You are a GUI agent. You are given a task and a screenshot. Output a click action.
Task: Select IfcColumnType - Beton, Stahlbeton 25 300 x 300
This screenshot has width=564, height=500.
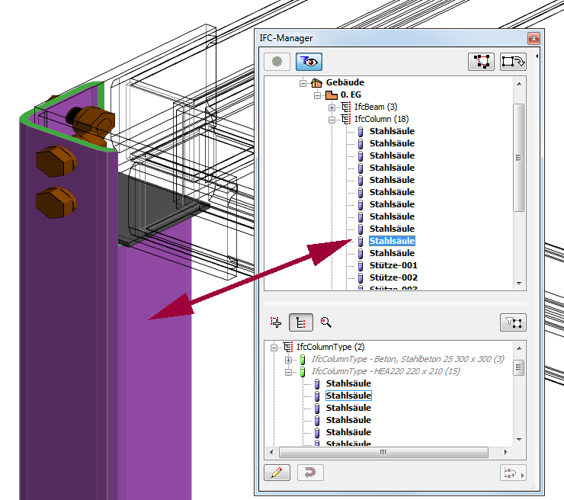click(408, 359)
